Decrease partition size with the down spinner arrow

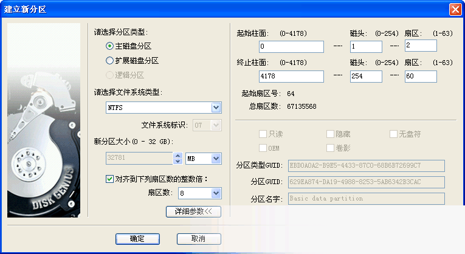pos(177,161)
